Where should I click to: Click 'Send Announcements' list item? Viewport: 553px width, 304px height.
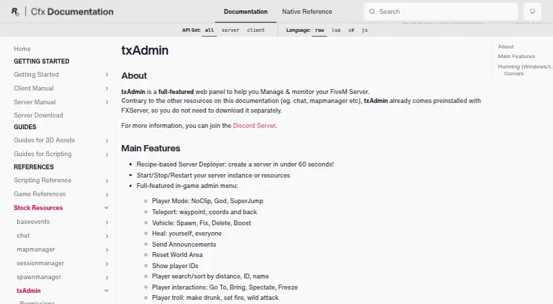184,245
